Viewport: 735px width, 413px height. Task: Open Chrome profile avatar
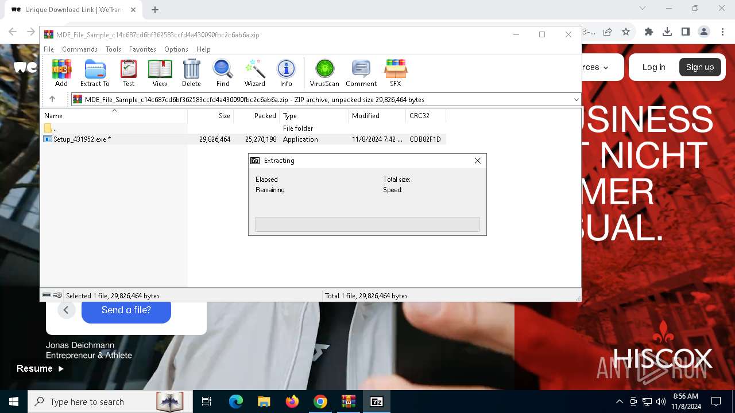[x=704, y=32]
